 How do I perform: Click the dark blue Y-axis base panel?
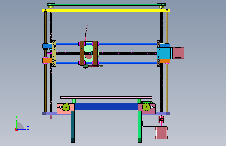pos(106,107)
